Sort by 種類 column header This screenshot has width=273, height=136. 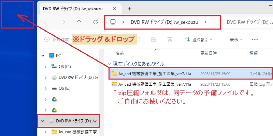click(254, 53)
